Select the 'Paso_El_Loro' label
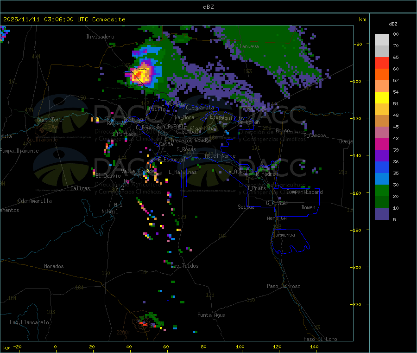This screenshot has height=353, width=417. tap(320, 339)
